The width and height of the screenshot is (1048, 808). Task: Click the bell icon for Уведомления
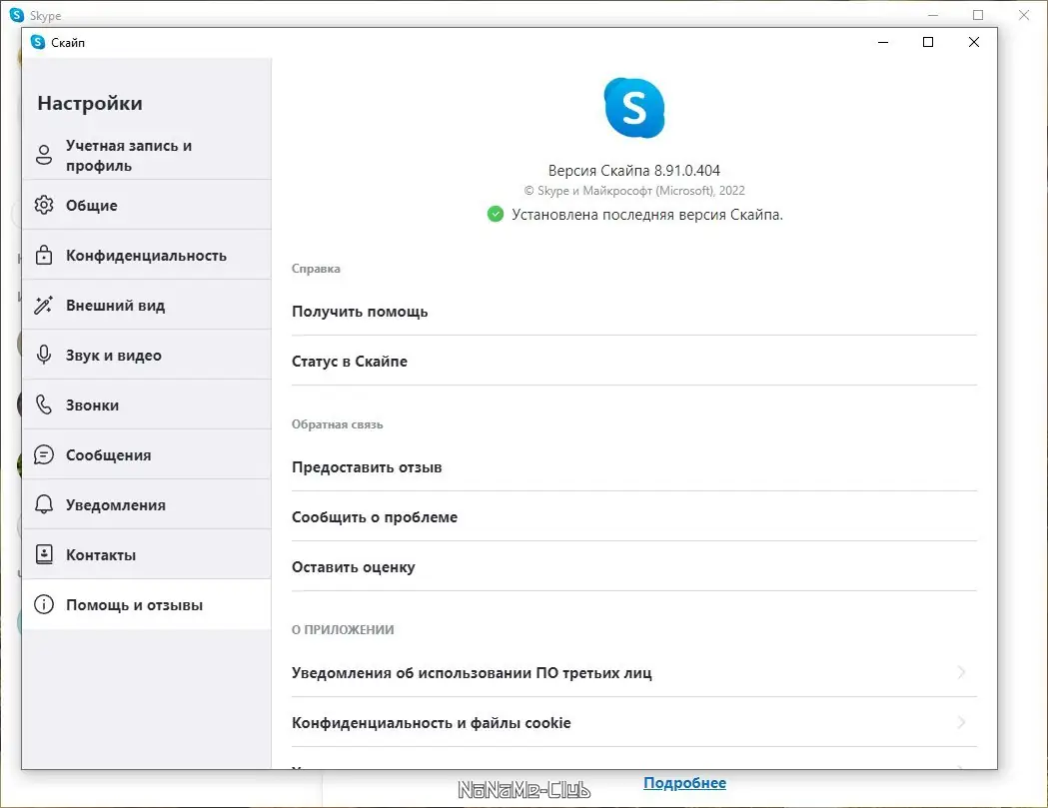[x=43, y=504]
